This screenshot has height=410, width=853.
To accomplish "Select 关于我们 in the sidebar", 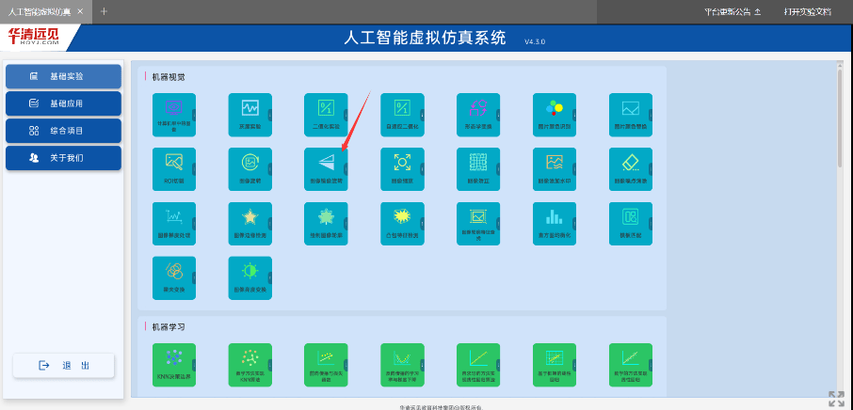I will click(x=64, y=158).
